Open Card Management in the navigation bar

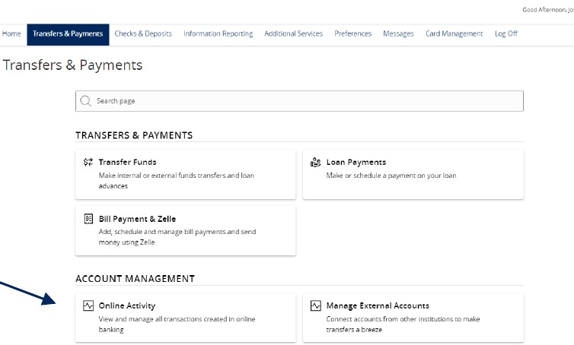[454, 33]
